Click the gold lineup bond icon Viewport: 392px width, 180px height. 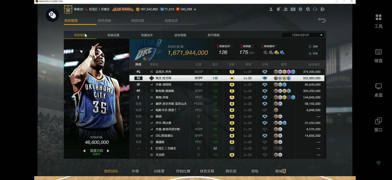click(x=277, y=52)
